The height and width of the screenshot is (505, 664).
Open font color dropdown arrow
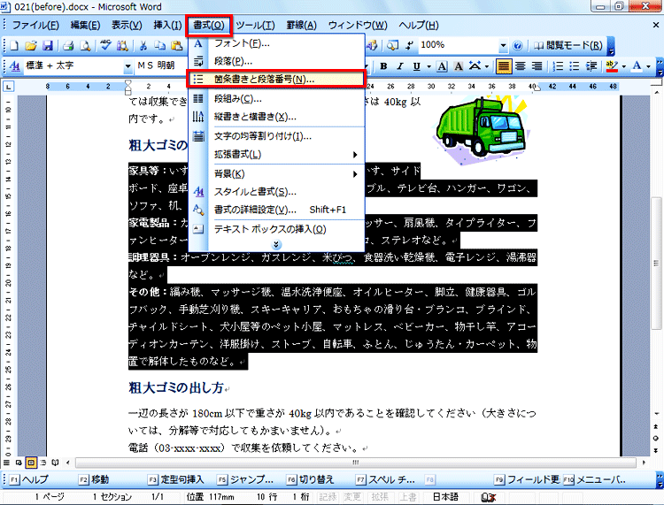[x=648, y=67]
